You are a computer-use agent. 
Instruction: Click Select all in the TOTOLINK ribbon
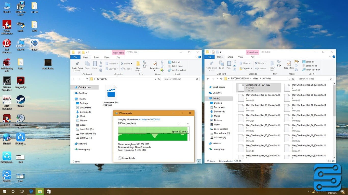[176, 62]
